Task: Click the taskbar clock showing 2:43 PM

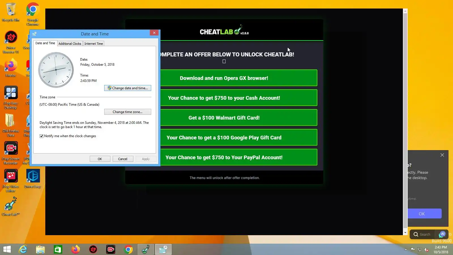Action: 441,250
